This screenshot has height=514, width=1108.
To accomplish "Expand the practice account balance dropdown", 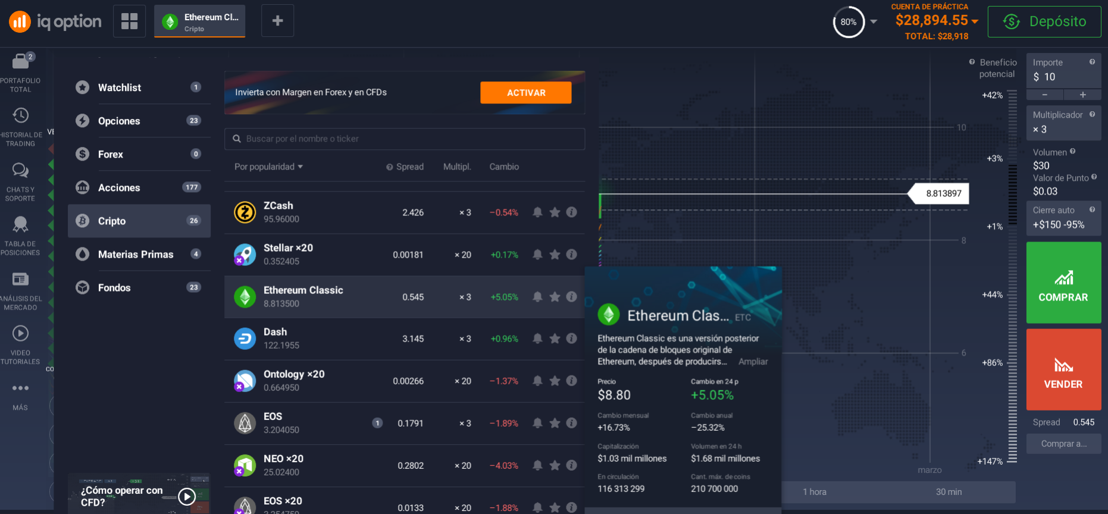I will tap(975, 21).
